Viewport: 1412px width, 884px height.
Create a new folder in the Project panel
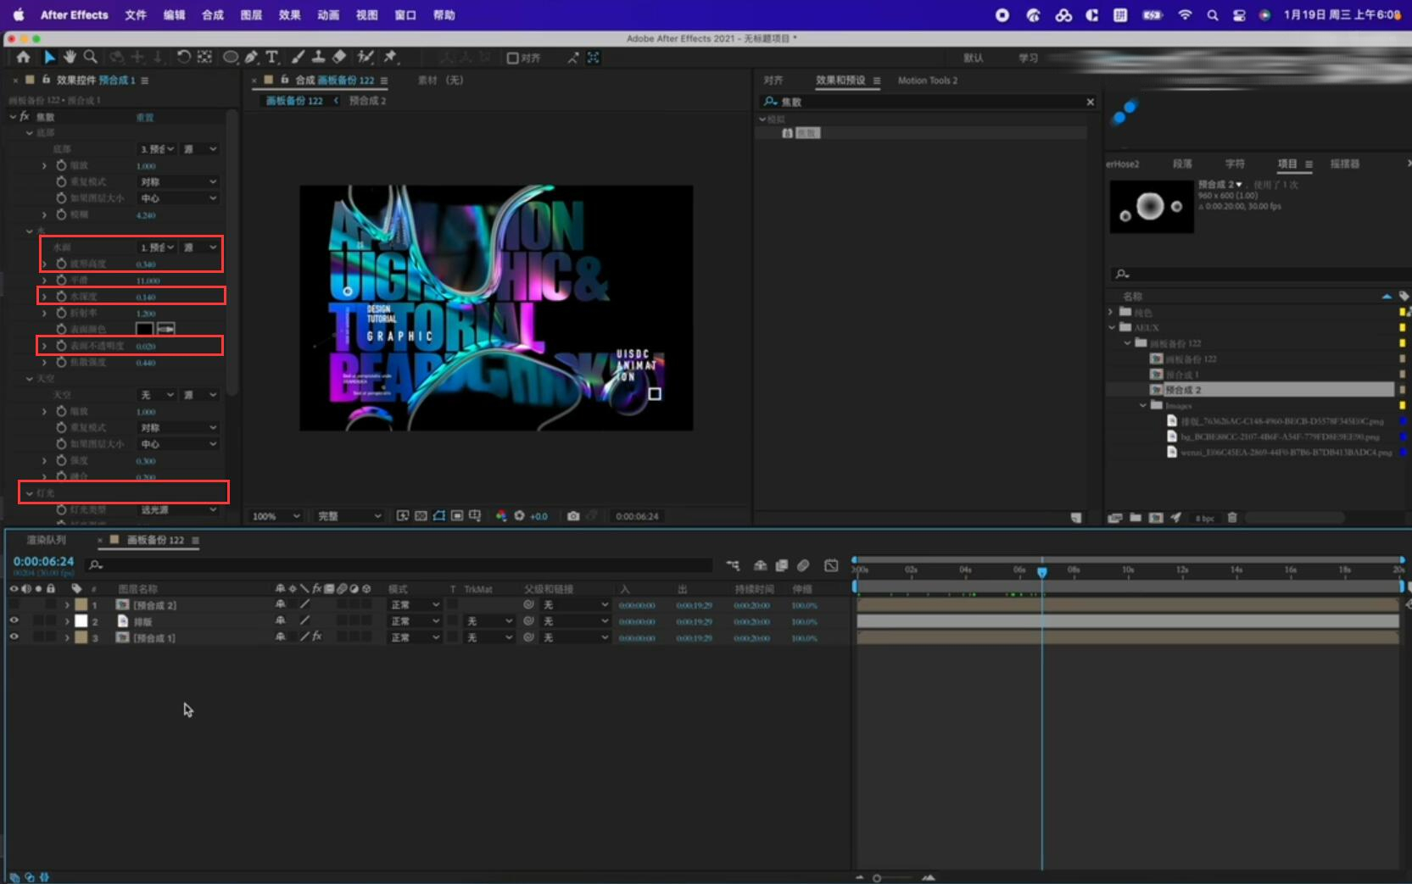[1135, 517]
